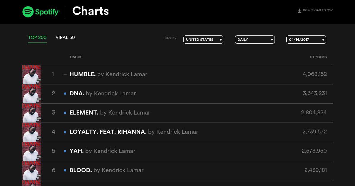Open the DNA. track by Kendrick Lamar
The height and width of the screenshot is (186, 355).
click(103, 94)
